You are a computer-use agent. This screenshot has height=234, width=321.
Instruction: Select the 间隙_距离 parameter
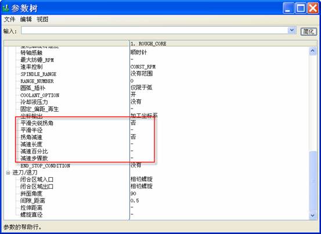(33, 201)
